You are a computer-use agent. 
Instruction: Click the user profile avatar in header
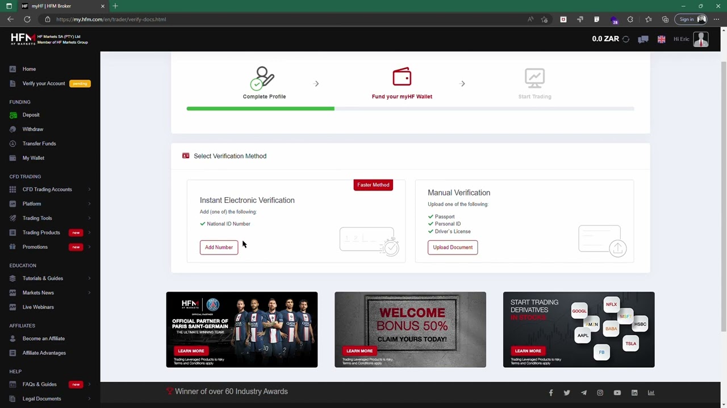(701, 39)
